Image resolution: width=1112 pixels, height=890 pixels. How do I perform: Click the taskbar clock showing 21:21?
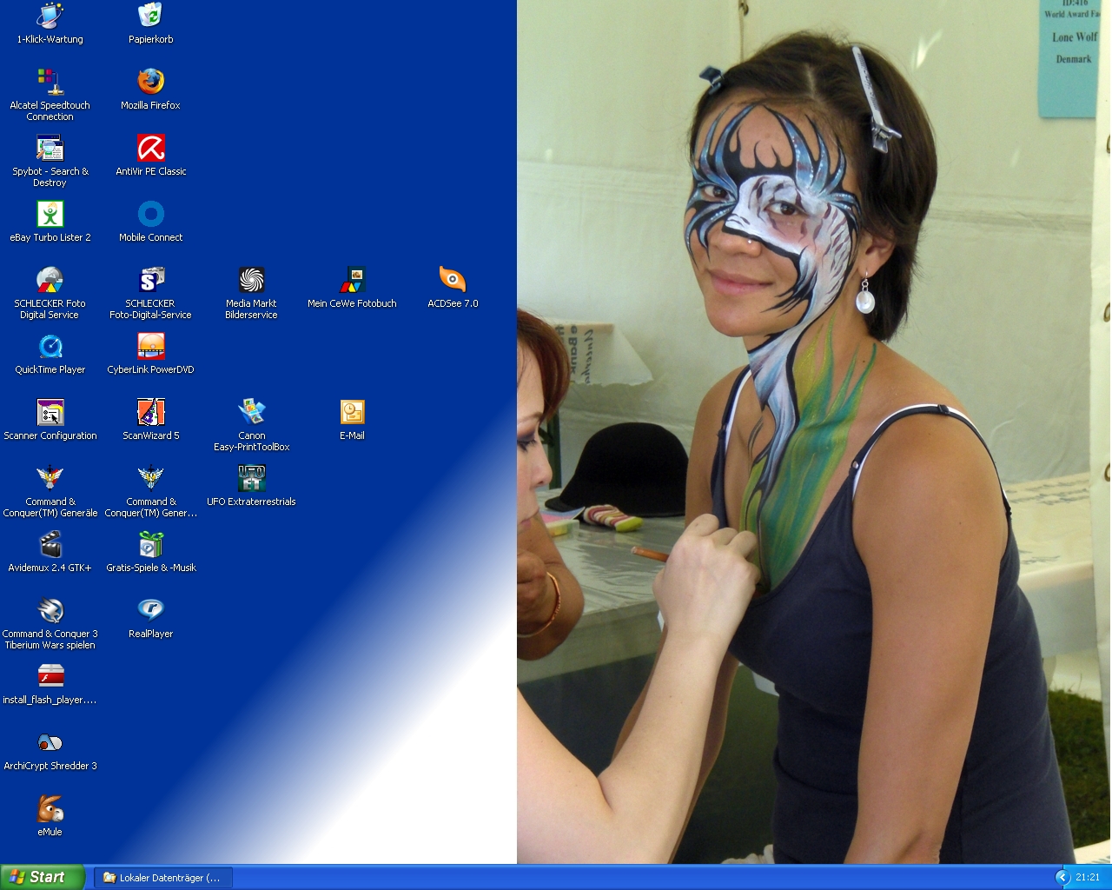[x=1088, y=878]
